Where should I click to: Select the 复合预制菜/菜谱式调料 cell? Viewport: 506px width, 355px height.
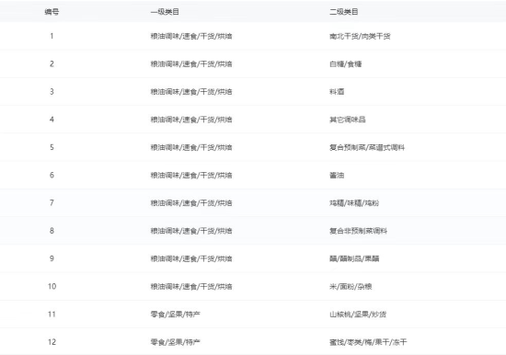(367, 147)
